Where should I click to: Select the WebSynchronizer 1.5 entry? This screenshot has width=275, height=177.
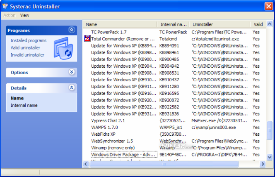(x=112, y=141)
